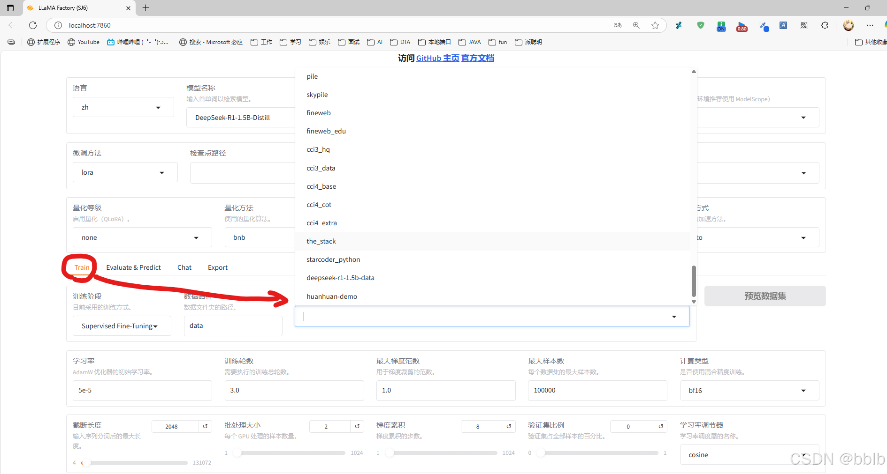The width and height of the screenshot is (887, 474).
Task: Reset the 验证集比例 value with its reset icon
Action: point(661,426)
